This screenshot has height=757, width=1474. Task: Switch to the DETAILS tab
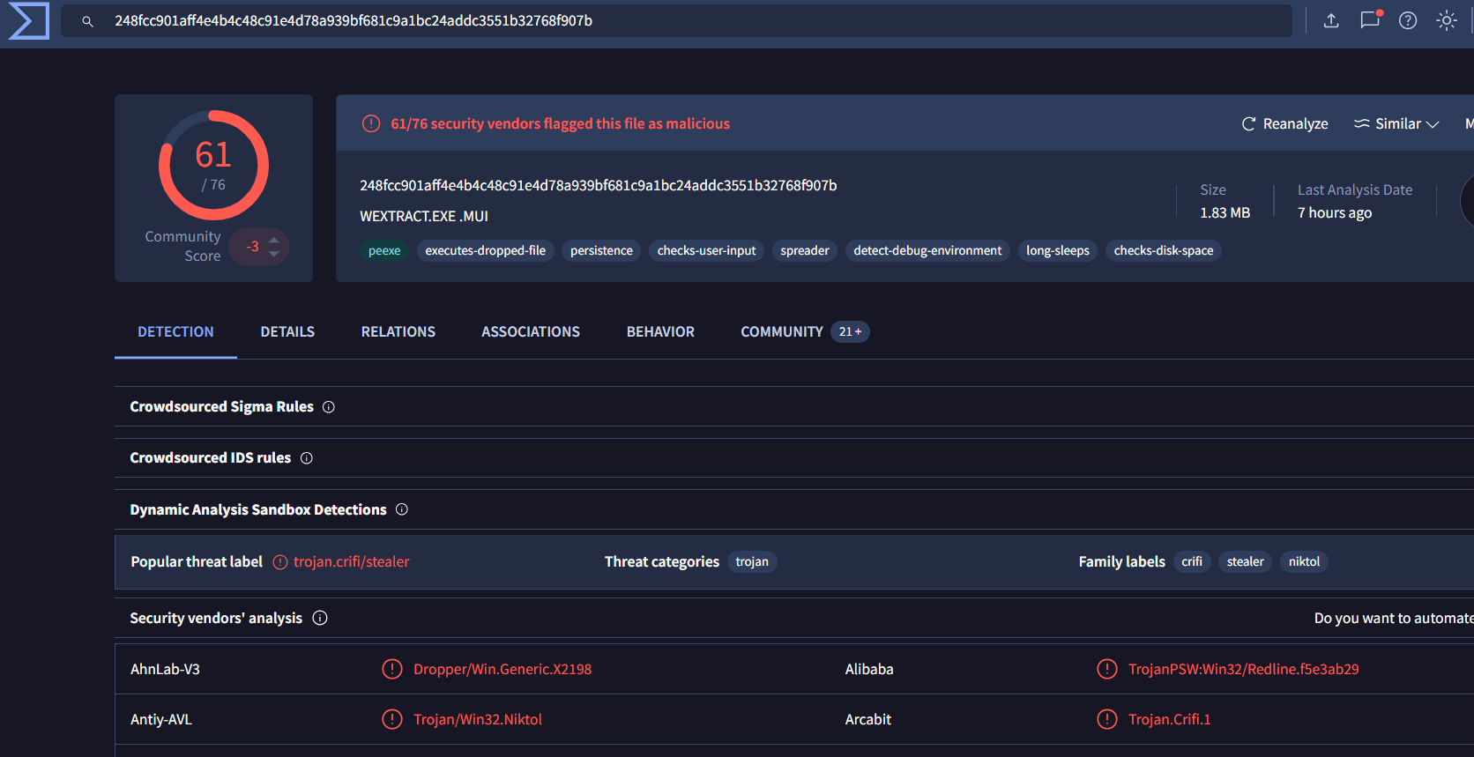pos(287,331)
